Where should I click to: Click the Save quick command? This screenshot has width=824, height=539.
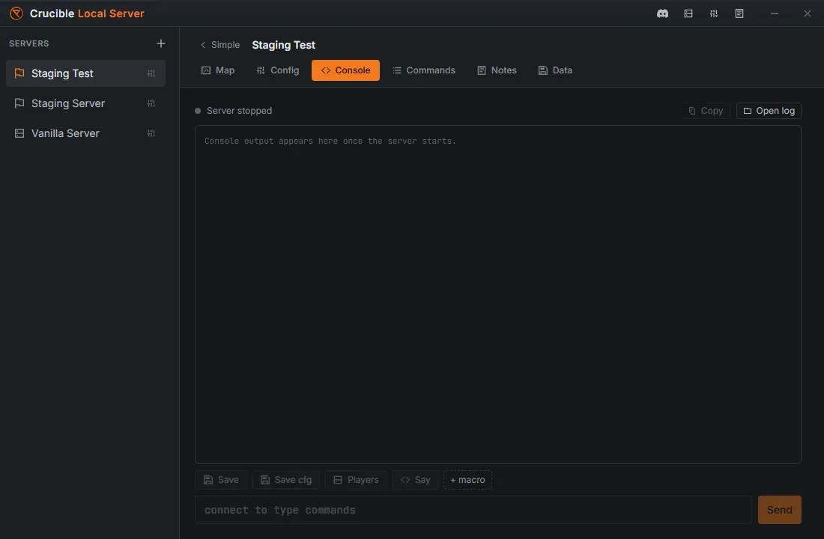pyautogui.click(x=221, y=480)
